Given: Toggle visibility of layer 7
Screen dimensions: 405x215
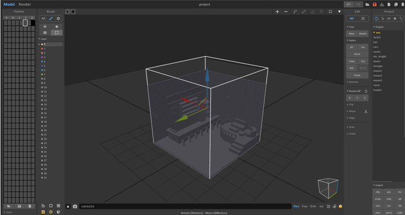Looking at the screenshot, I should pyautogui.click(x=42, y=74).
